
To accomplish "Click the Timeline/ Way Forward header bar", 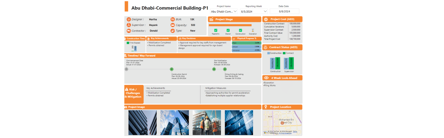I will coord(193,56).
